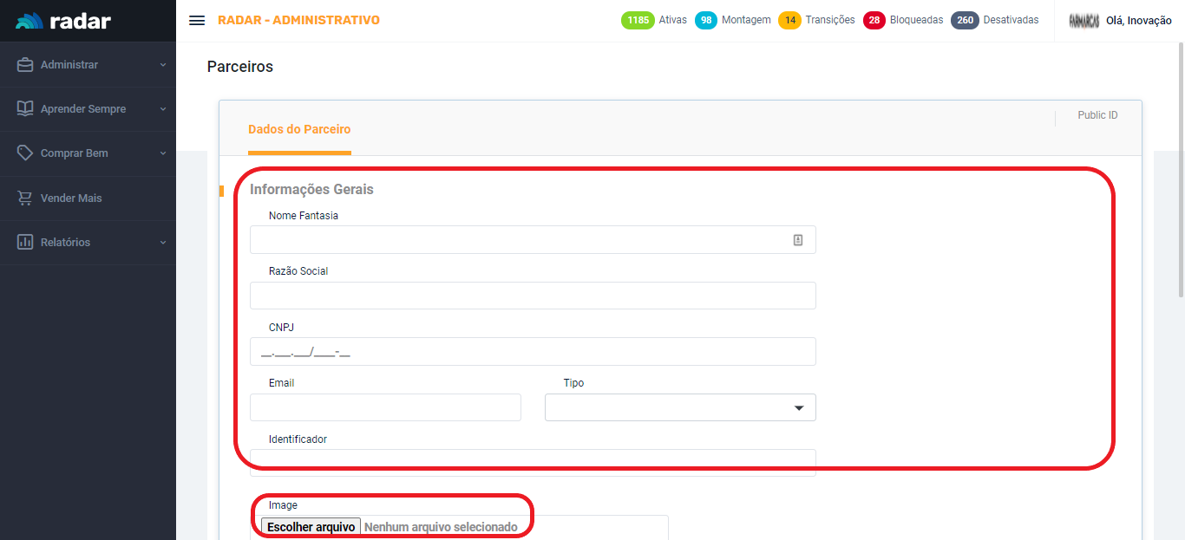Screen dimensions: 1185x540
Task: Open the Tipo dropdown
Action: click(x=680, y=407)
